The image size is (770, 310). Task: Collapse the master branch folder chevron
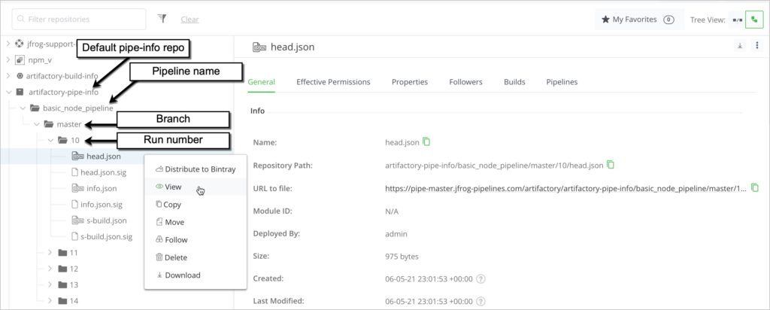(36, 124)
